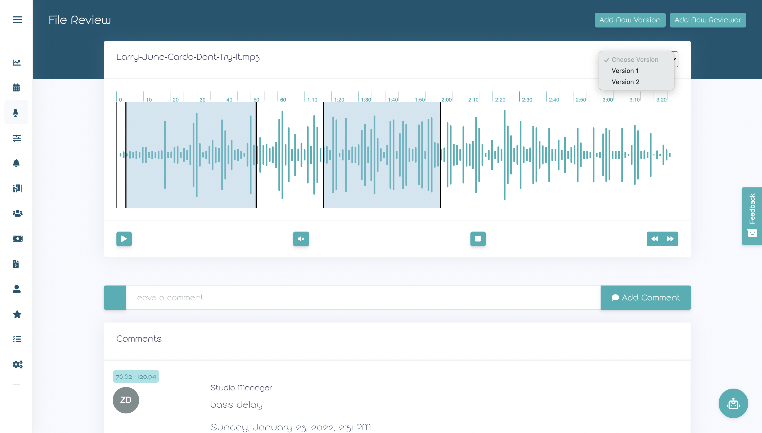Click the Leave a comment field

point(363,298)
